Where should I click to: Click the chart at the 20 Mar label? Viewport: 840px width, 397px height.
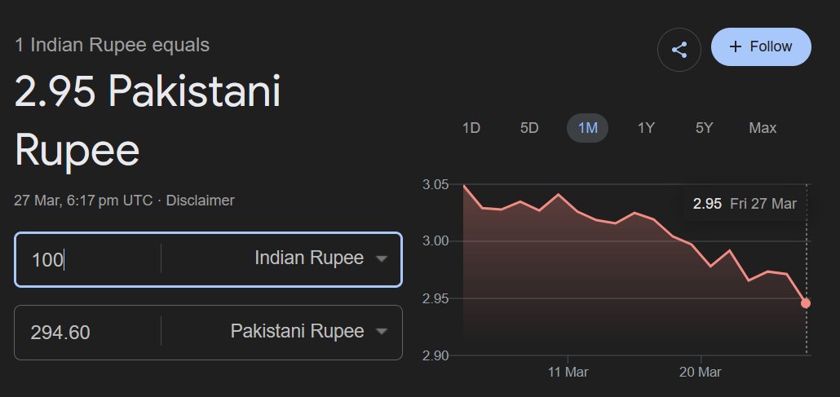701,372
